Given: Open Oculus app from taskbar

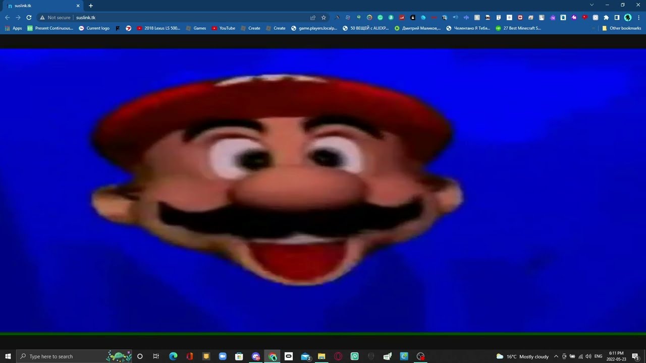Looking at the screenshot, I should [289, 356].
